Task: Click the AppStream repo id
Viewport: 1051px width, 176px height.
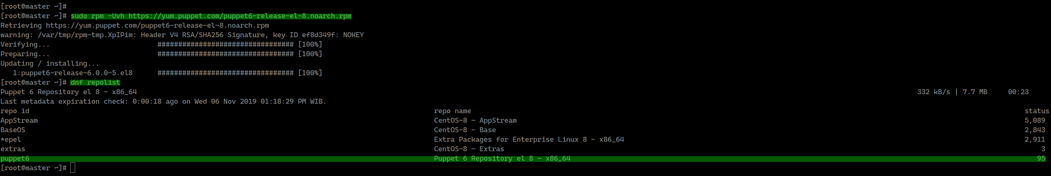Action: click(19, 121)
